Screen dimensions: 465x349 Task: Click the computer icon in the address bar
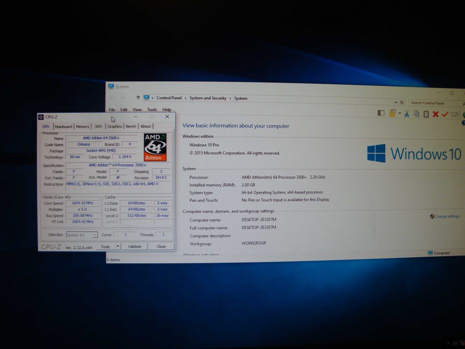(x=147, y=98)
